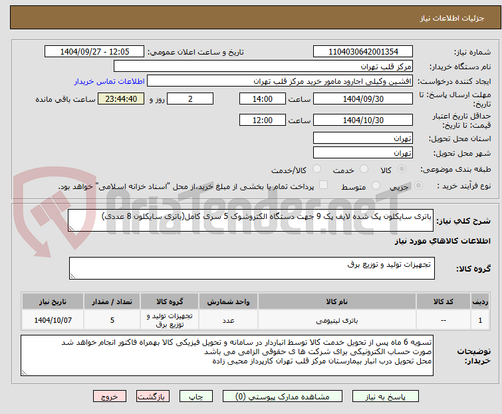The image size is (502, 414).
Task: Click the خروج exit button
Action: click(x=110, y=397)
